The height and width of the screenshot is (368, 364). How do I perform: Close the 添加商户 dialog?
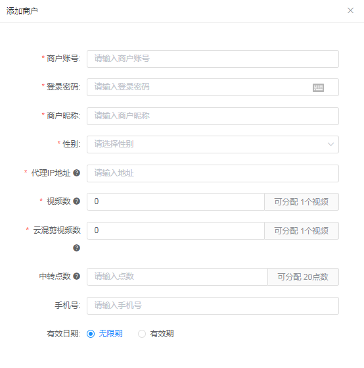tap(350, 11)
